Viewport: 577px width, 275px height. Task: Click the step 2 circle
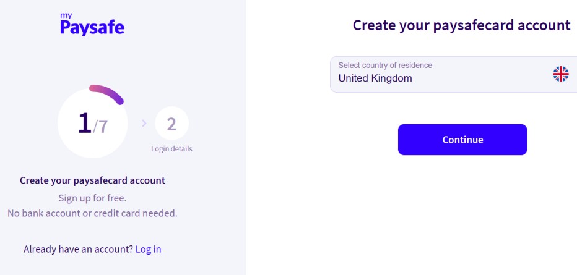point(171,124)
